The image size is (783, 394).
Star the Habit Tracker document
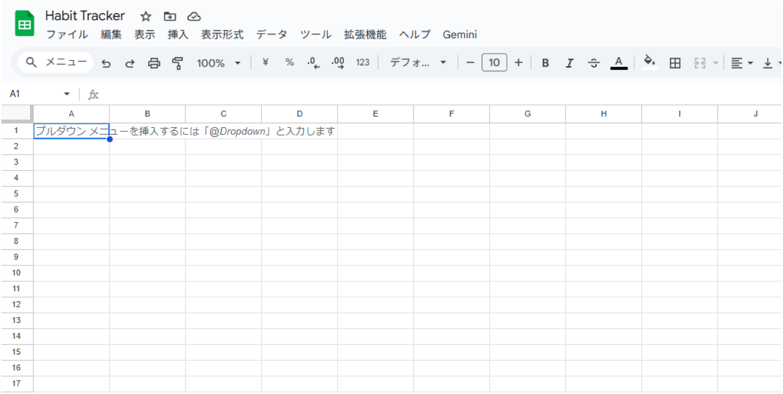[146, 17]
